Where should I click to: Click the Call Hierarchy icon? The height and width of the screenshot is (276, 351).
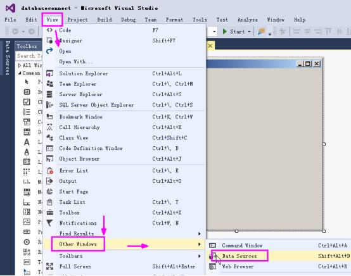pyautogui.click(x=49, y=127)
